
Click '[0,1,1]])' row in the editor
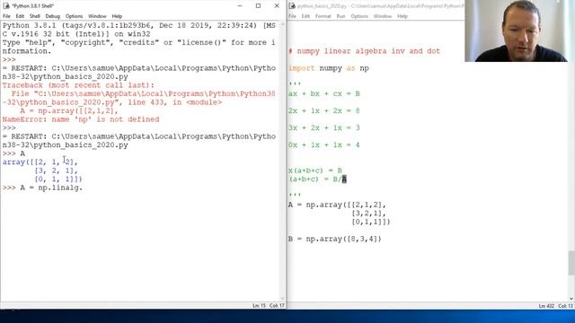point(371,222)
